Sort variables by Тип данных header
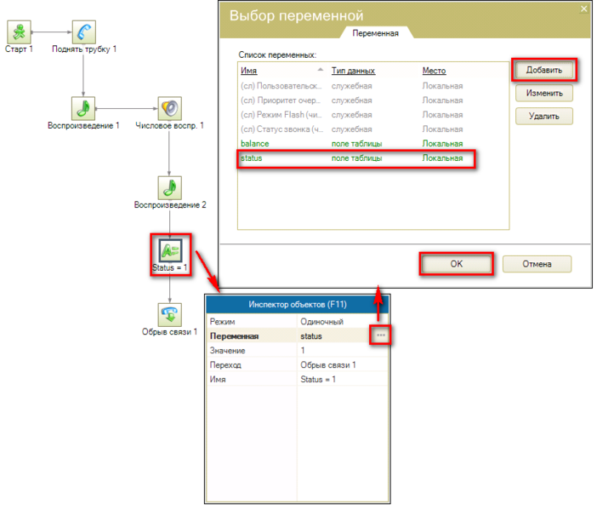 coord(353,71)
